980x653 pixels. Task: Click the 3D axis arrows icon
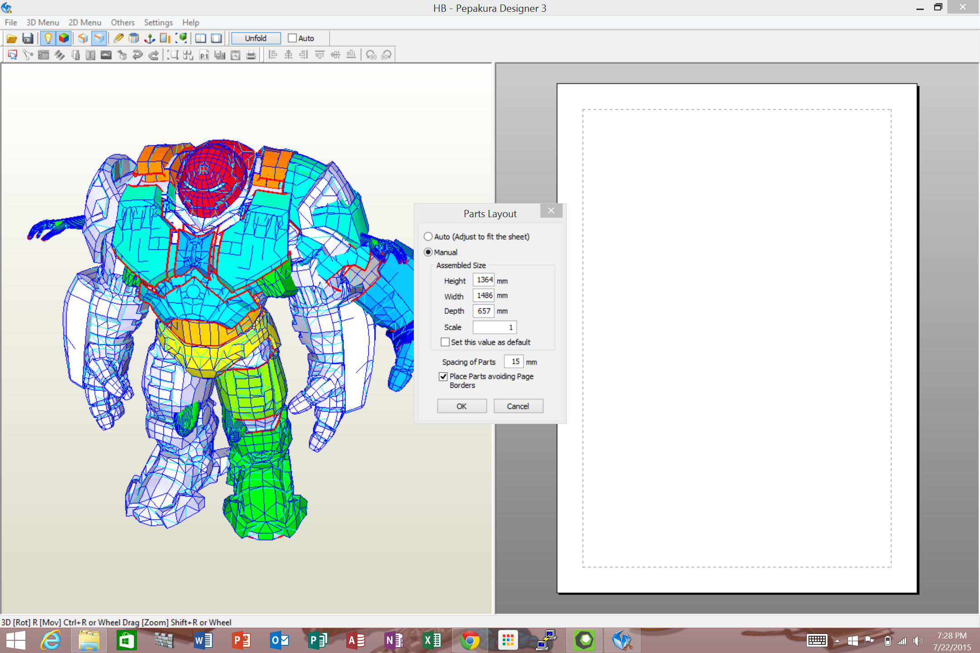pos(149,39)
